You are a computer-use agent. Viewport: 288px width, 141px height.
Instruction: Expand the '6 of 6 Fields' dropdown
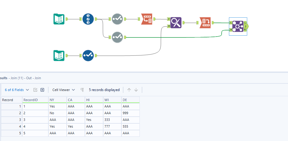(17, 90)
